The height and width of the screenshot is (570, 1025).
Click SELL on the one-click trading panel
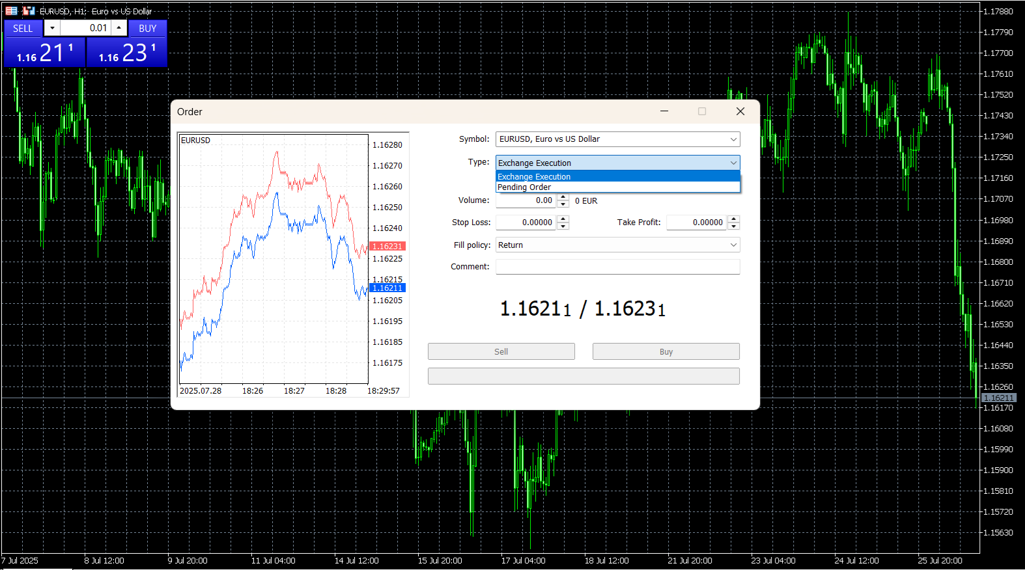click(x=23, y=28)
